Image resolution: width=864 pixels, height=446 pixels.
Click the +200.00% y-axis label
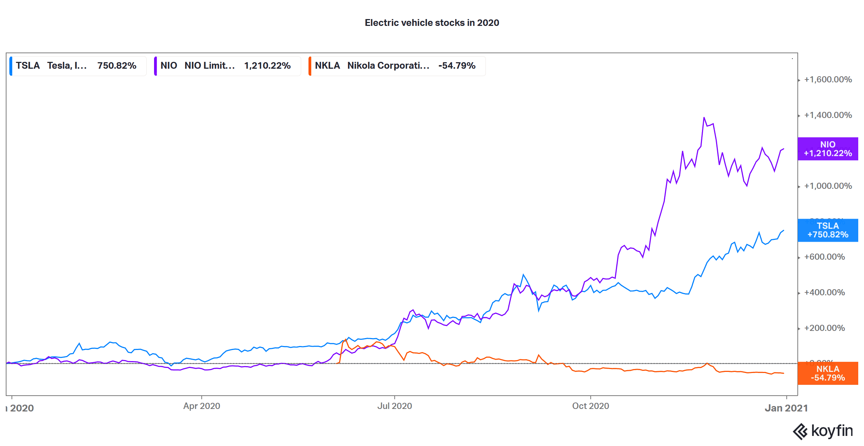824,328
